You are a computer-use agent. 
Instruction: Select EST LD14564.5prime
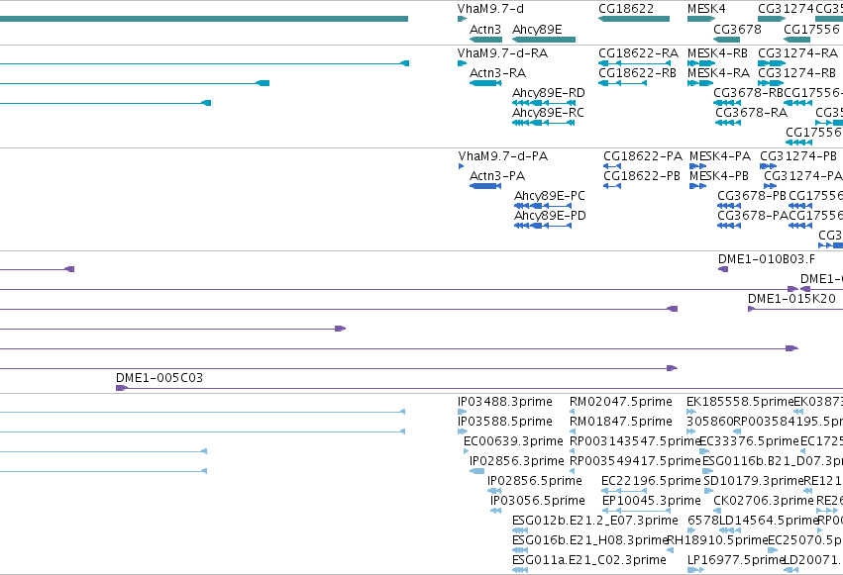pos(730,530)
